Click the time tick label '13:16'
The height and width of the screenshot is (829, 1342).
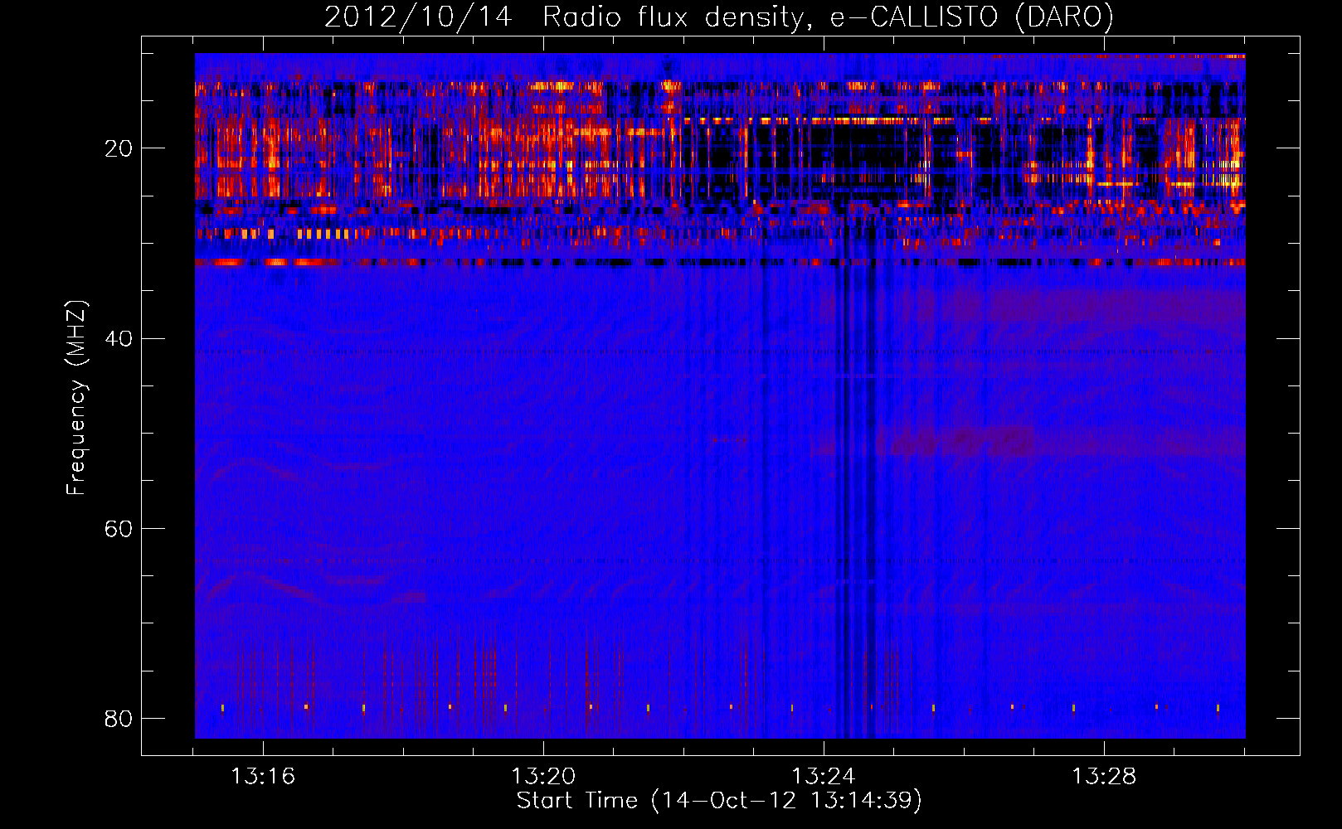pyautogui.click(x=263, y=776)
